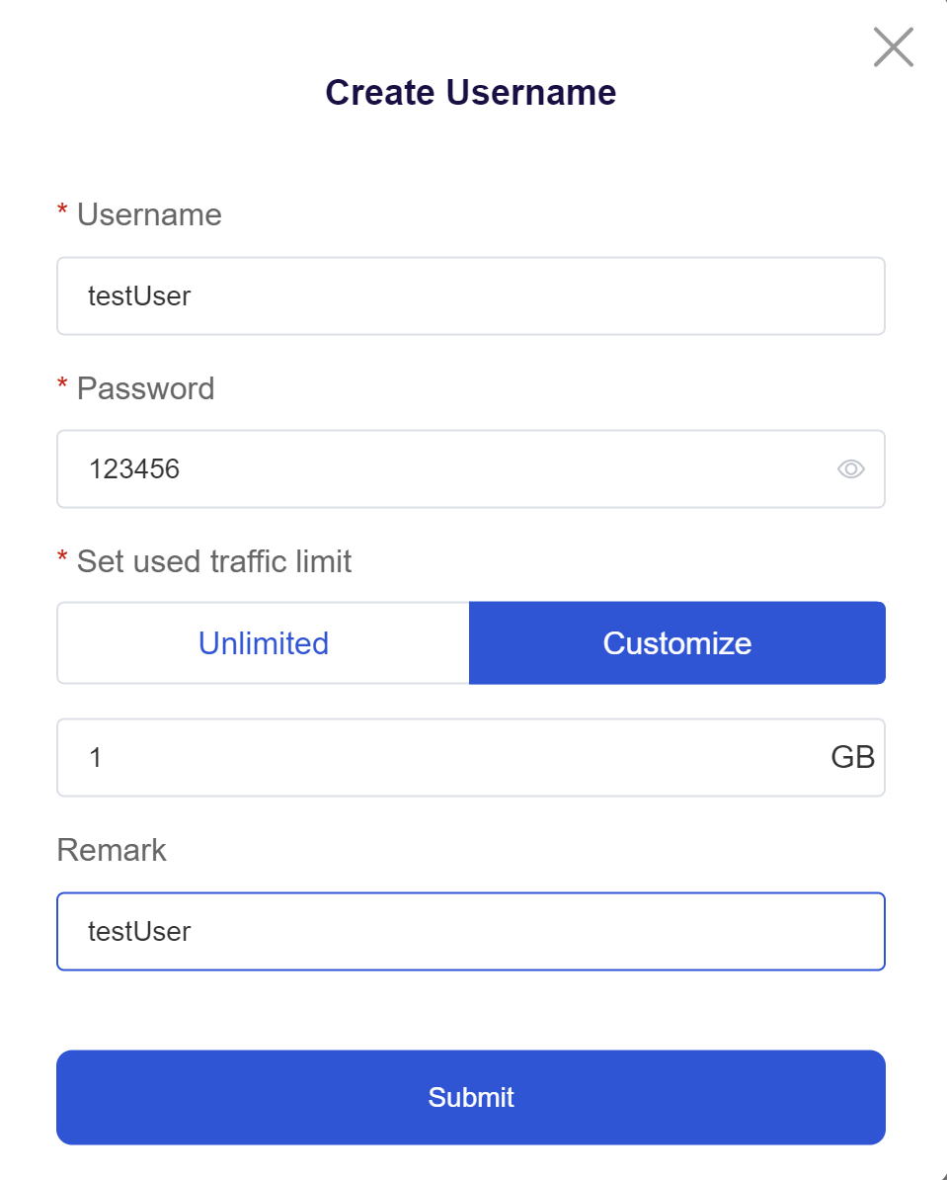Click the red asterisk beside Password
The width and height of the screenshot is (947, 1180).
(62, 383)
